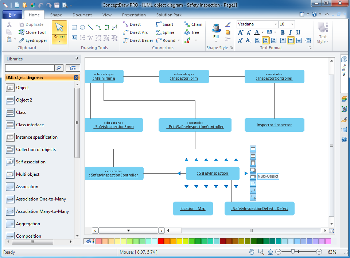Open the Verdana font name dropdown
This screenshot has width=350, height=258.
pyautogui.click(x=276, y=24)
